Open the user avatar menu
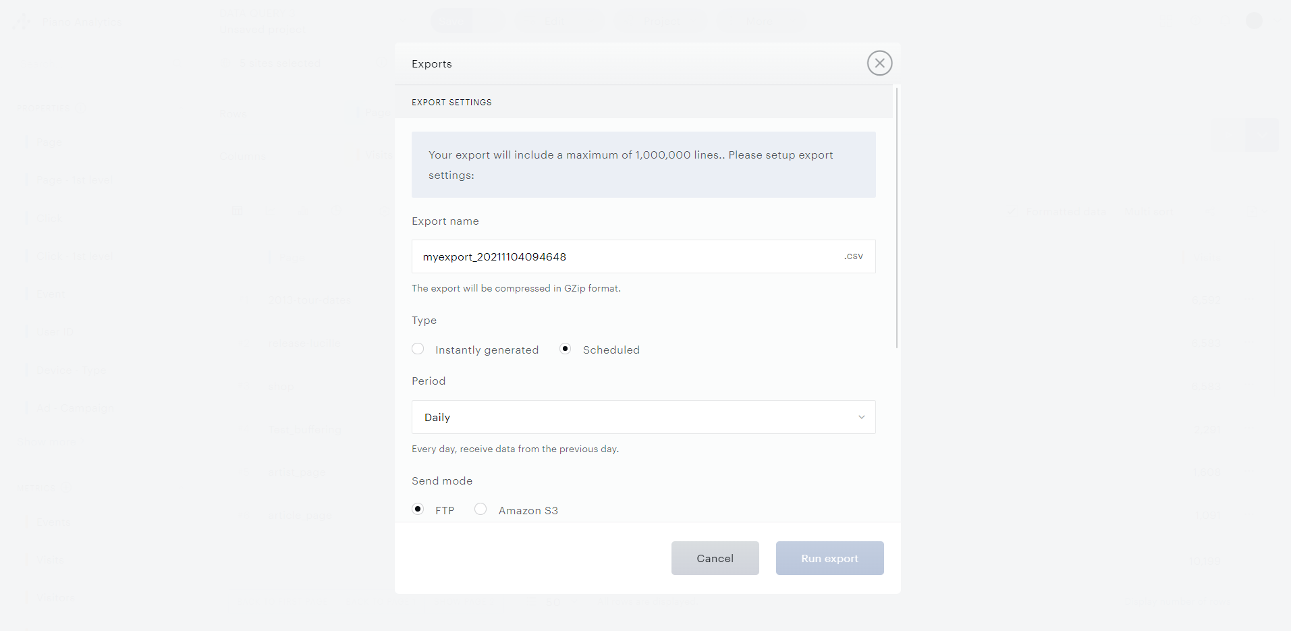 pyautogui.click(x=1254, y=21)
